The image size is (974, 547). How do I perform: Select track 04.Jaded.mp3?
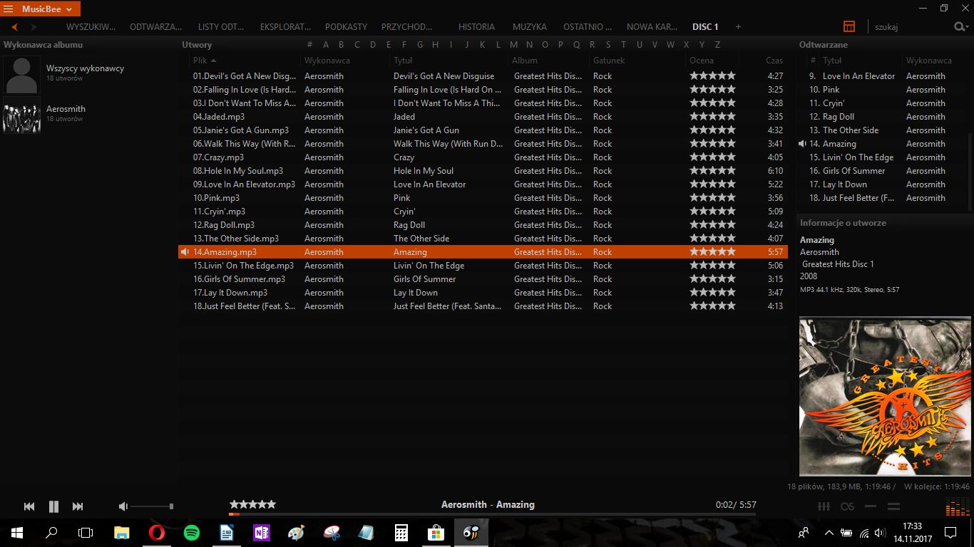tap(483, 117)
